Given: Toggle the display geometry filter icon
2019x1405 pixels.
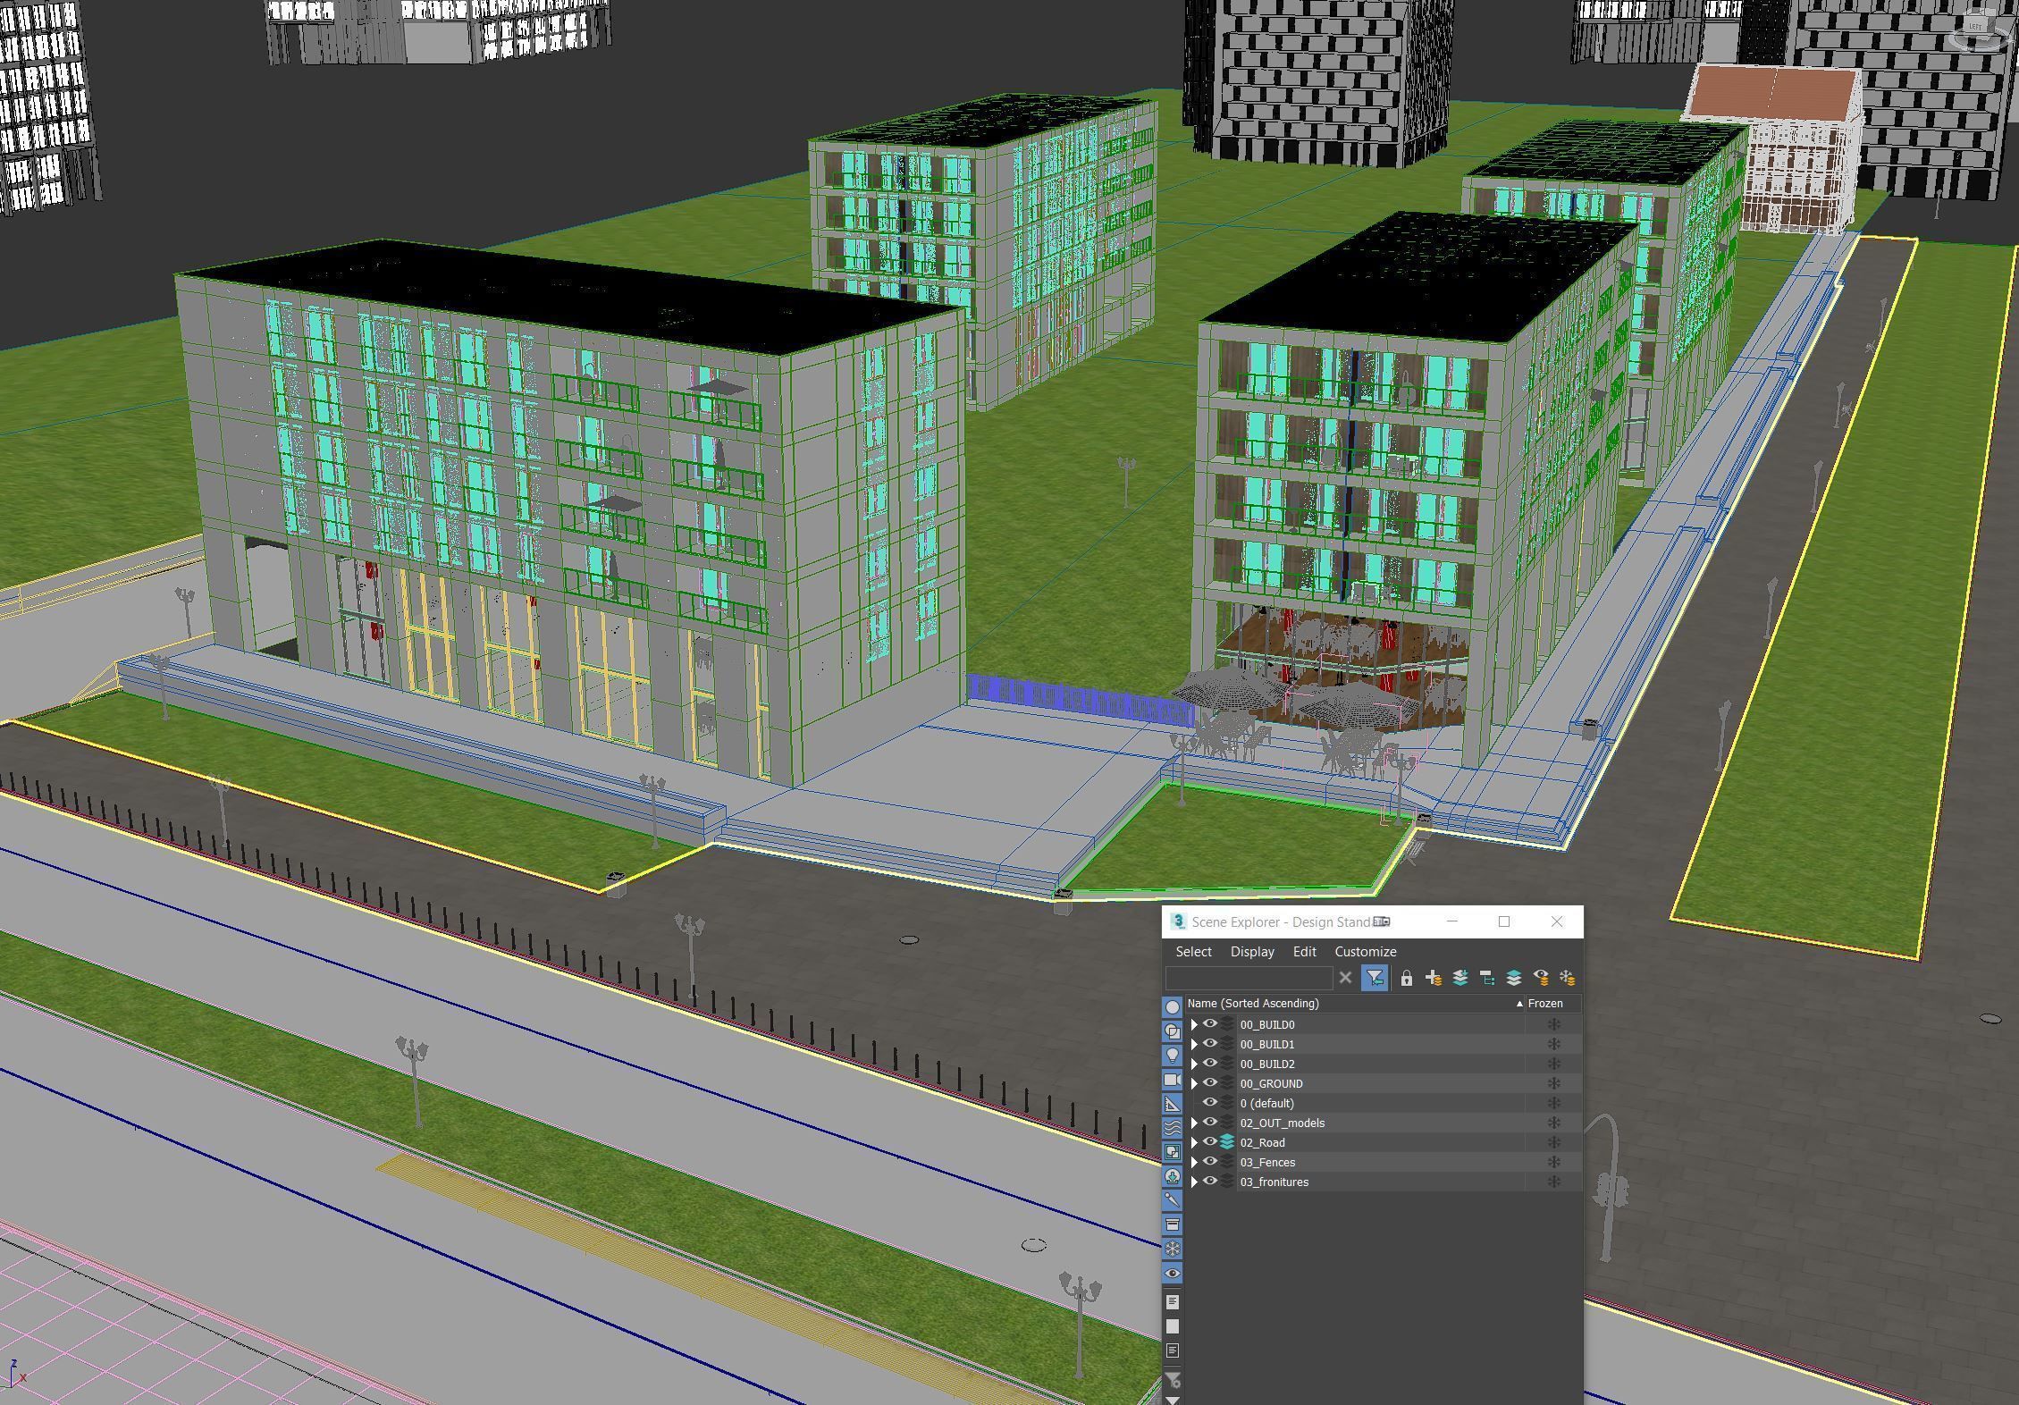Looking at the screenshot, I should 1173,1007.
